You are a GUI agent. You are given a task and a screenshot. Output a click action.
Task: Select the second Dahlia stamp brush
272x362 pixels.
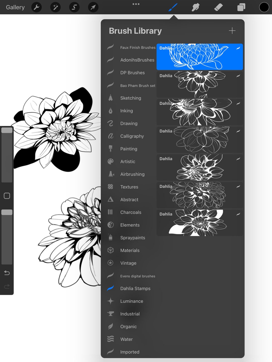[200, 84]
